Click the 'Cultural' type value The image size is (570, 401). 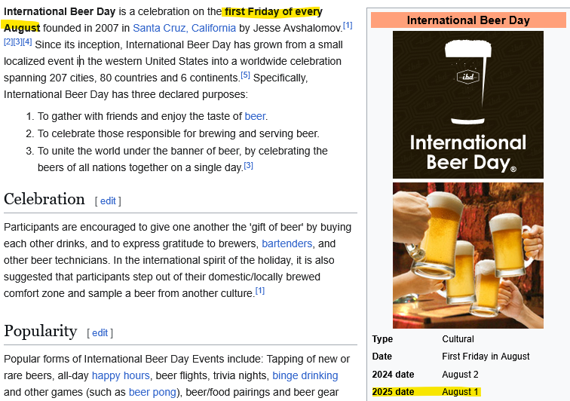pyautogui.click(x=458, y=339)
